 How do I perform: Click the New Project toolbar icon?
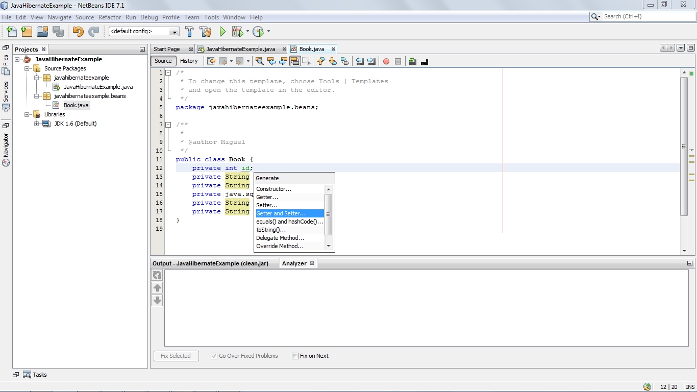coord(27,32)
